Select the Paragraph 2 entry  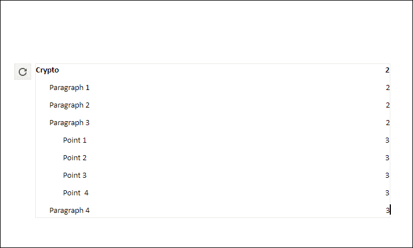point(70,105)
